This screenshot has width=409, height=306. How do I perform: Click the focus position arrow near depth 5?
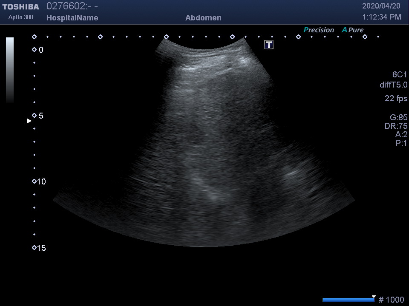[29, 121]
